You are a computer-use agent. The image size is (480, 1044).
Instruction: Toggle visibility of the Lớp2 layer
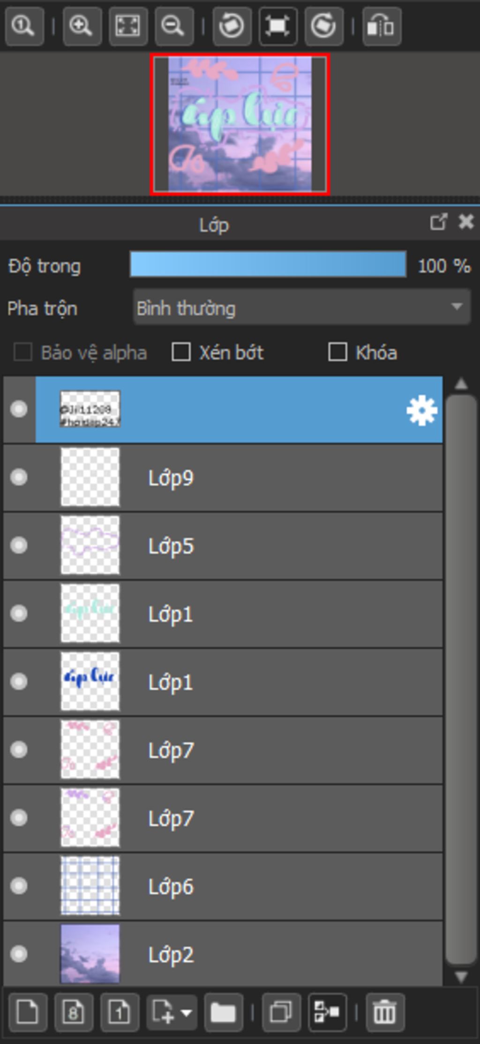19,953
